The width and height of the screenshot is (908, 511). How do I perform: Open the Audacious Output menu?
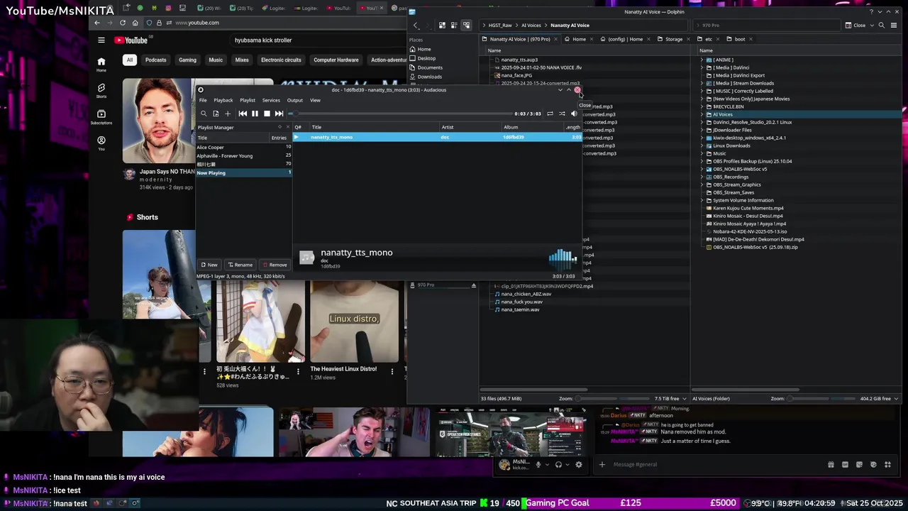click(x=295, y=100)
